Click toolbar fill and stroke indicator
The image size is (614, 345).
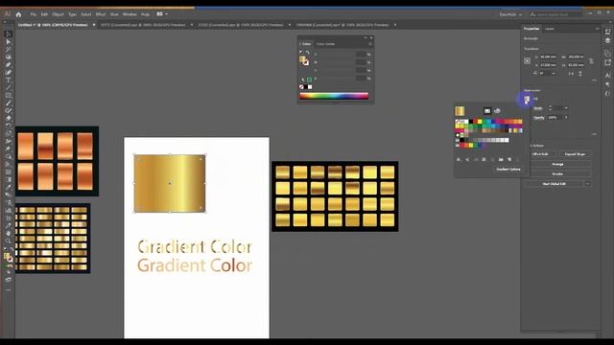coord(8,257)
